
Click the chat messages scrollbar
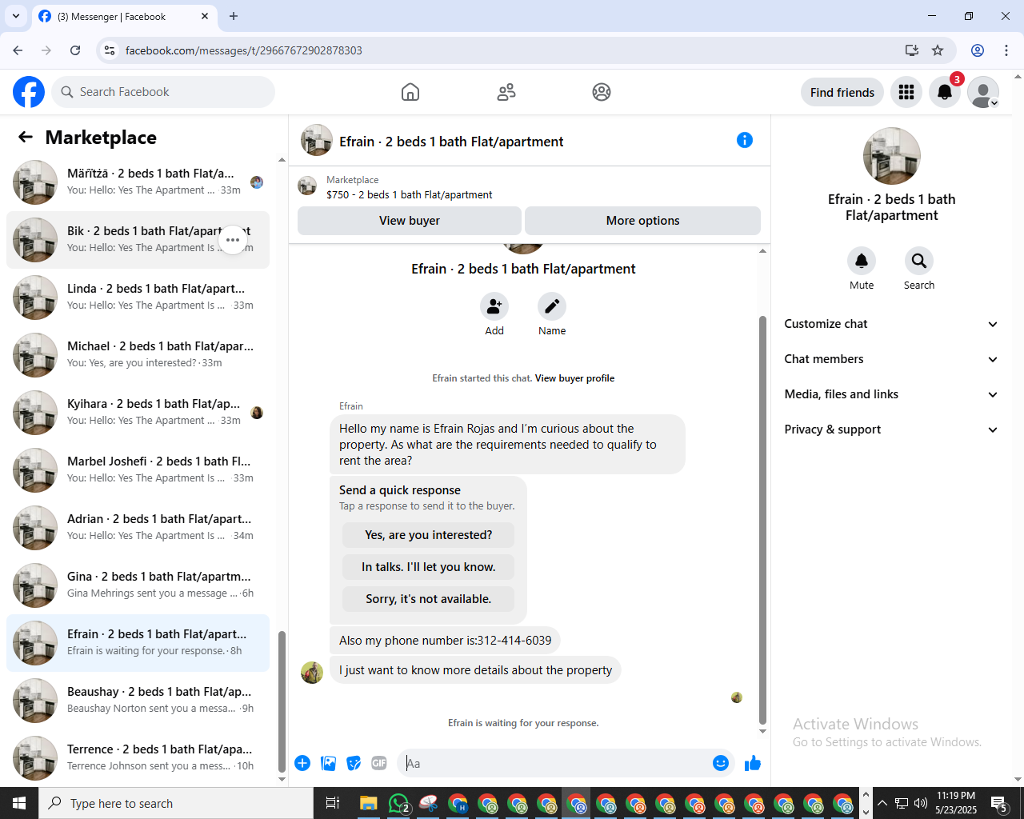762,520
